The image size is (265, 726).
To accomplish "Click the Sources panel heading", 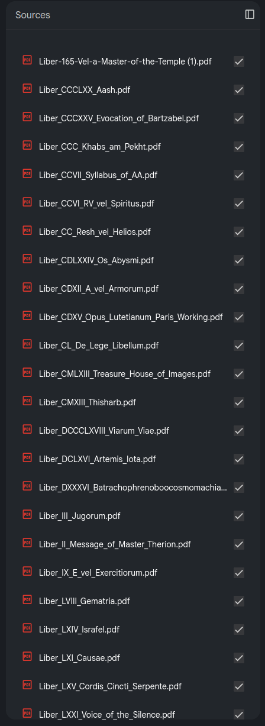I will click(x=33, y=15).
